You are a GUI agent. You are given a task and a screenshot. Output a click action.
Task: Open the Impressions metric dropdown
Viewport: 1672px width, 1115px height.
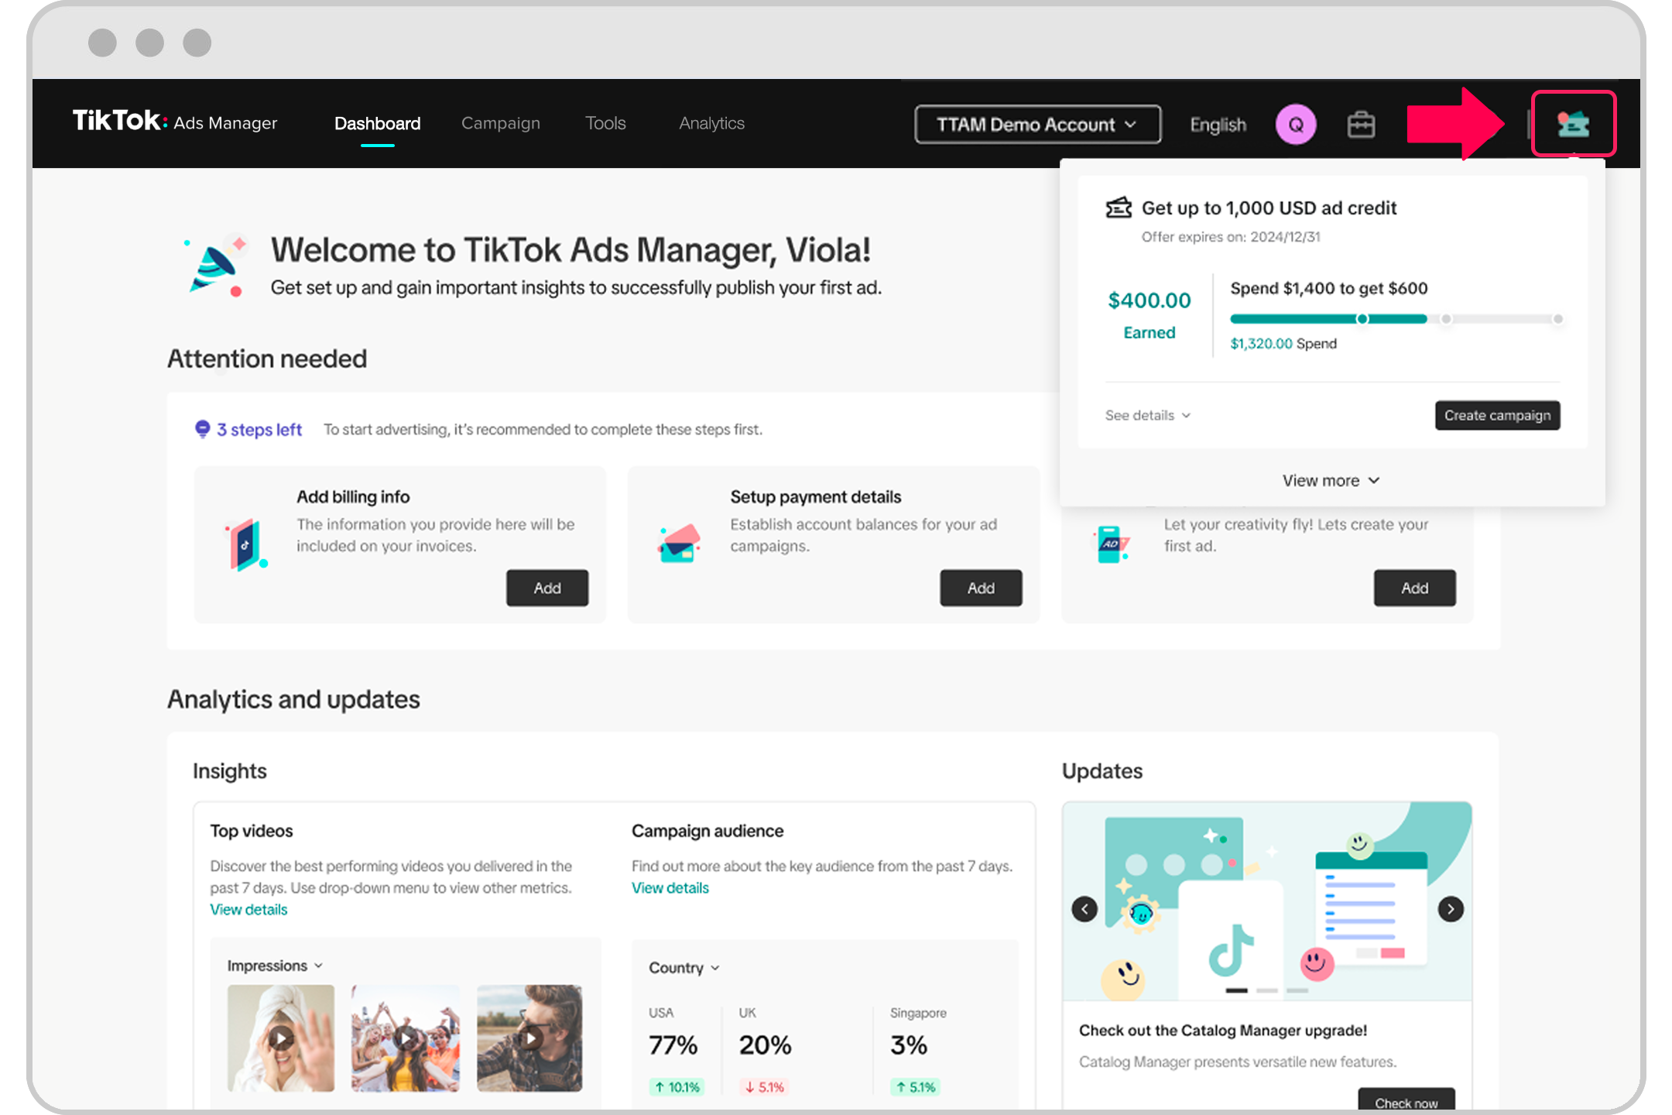(274, 966)
